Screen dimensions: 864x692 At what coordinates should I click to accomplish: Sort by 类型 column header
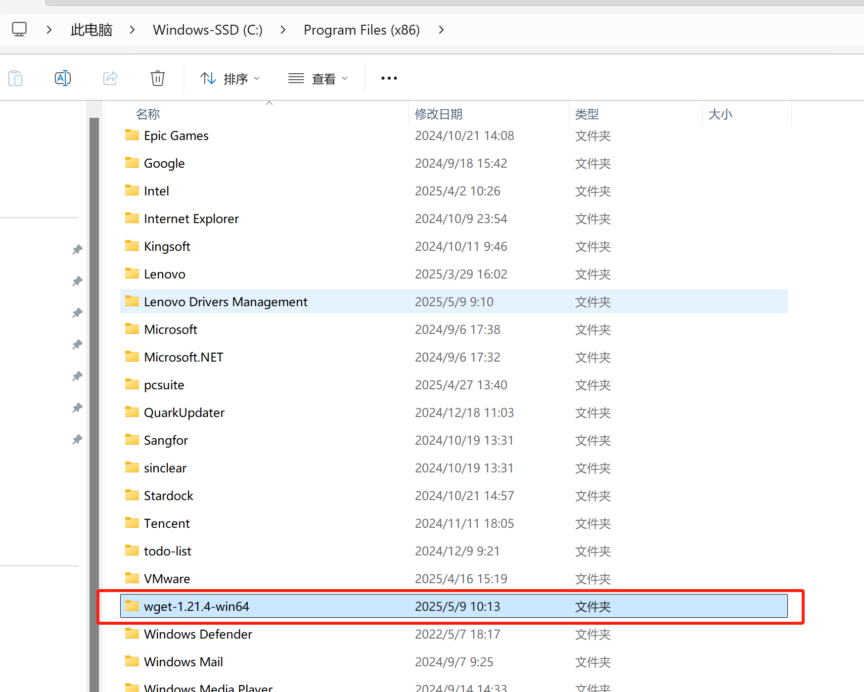click(587, 114)
